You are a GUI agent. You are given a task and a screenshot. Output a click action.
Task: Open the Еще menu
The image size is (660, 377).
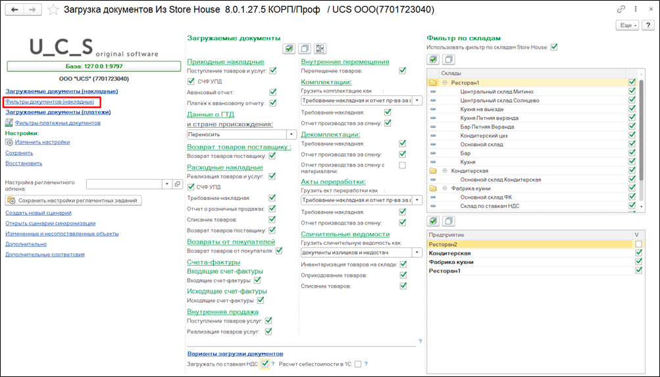[626, 25]
